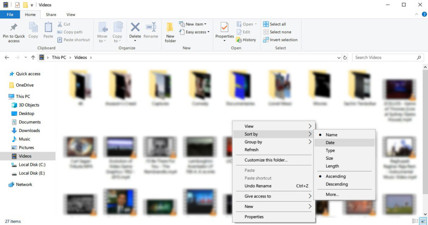This screenshot has width=428, height=225.
Task: Click the Copy to icon
Action: (117, 27)
